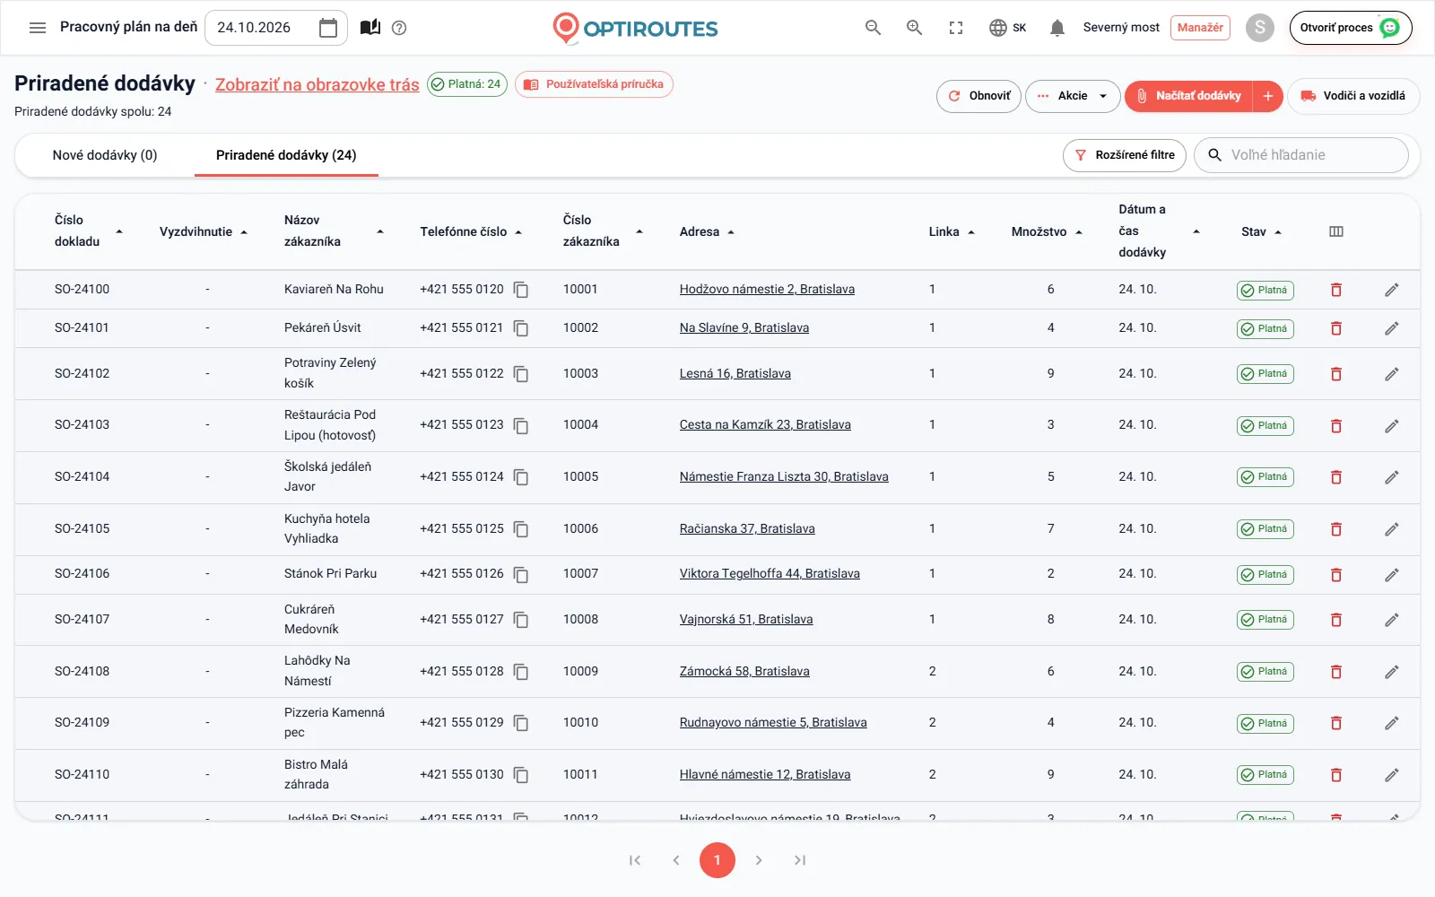Delete delivery SO-24110
Viewport: 1435px width, 897px height.
click(1336, 775)
